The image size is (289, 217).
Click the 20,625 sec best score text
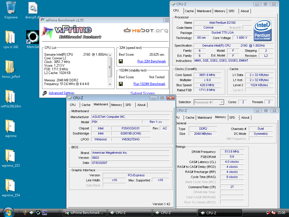(157, 55)
